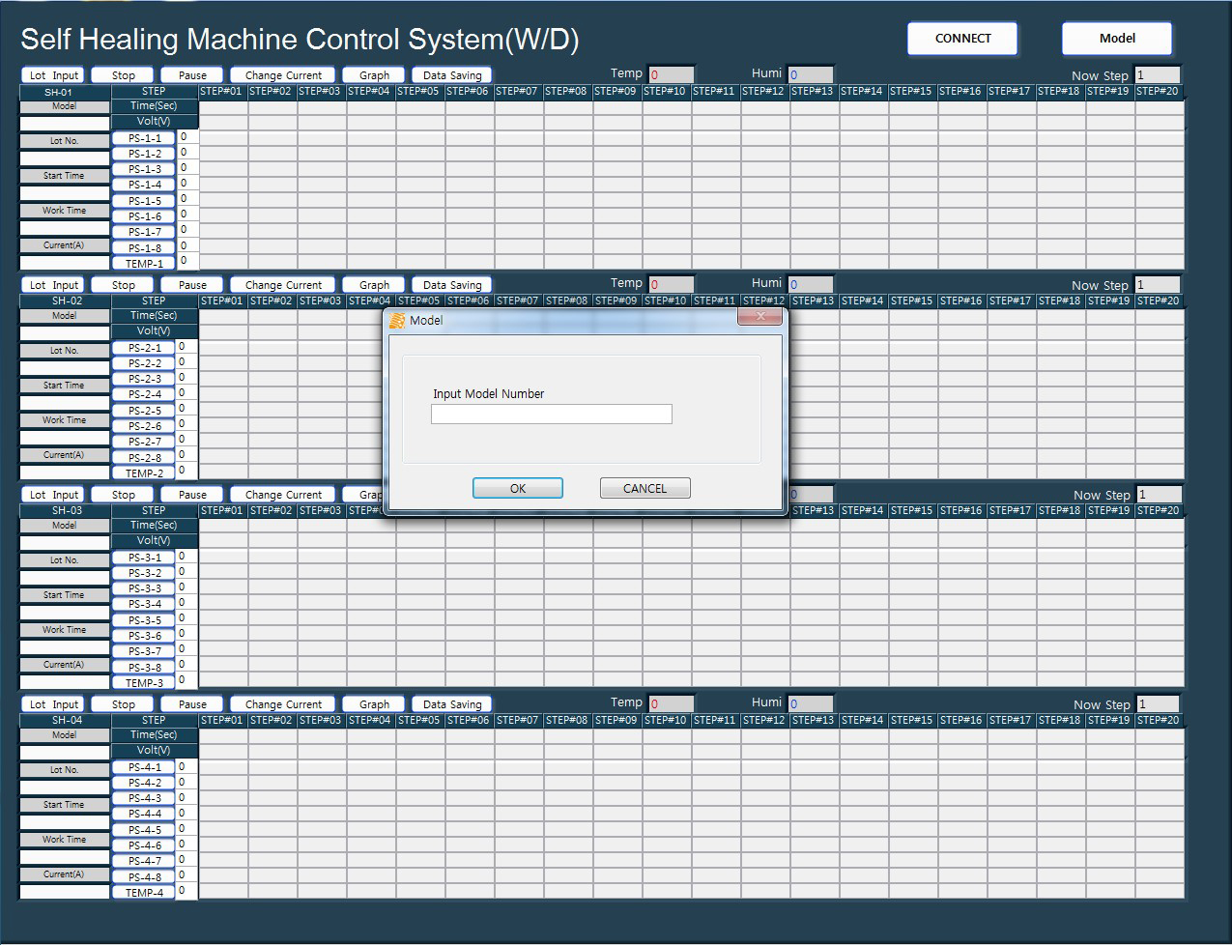Pause the SH-01 process
Viewport: 1232px width, 945px height.
tap(191, 75)
